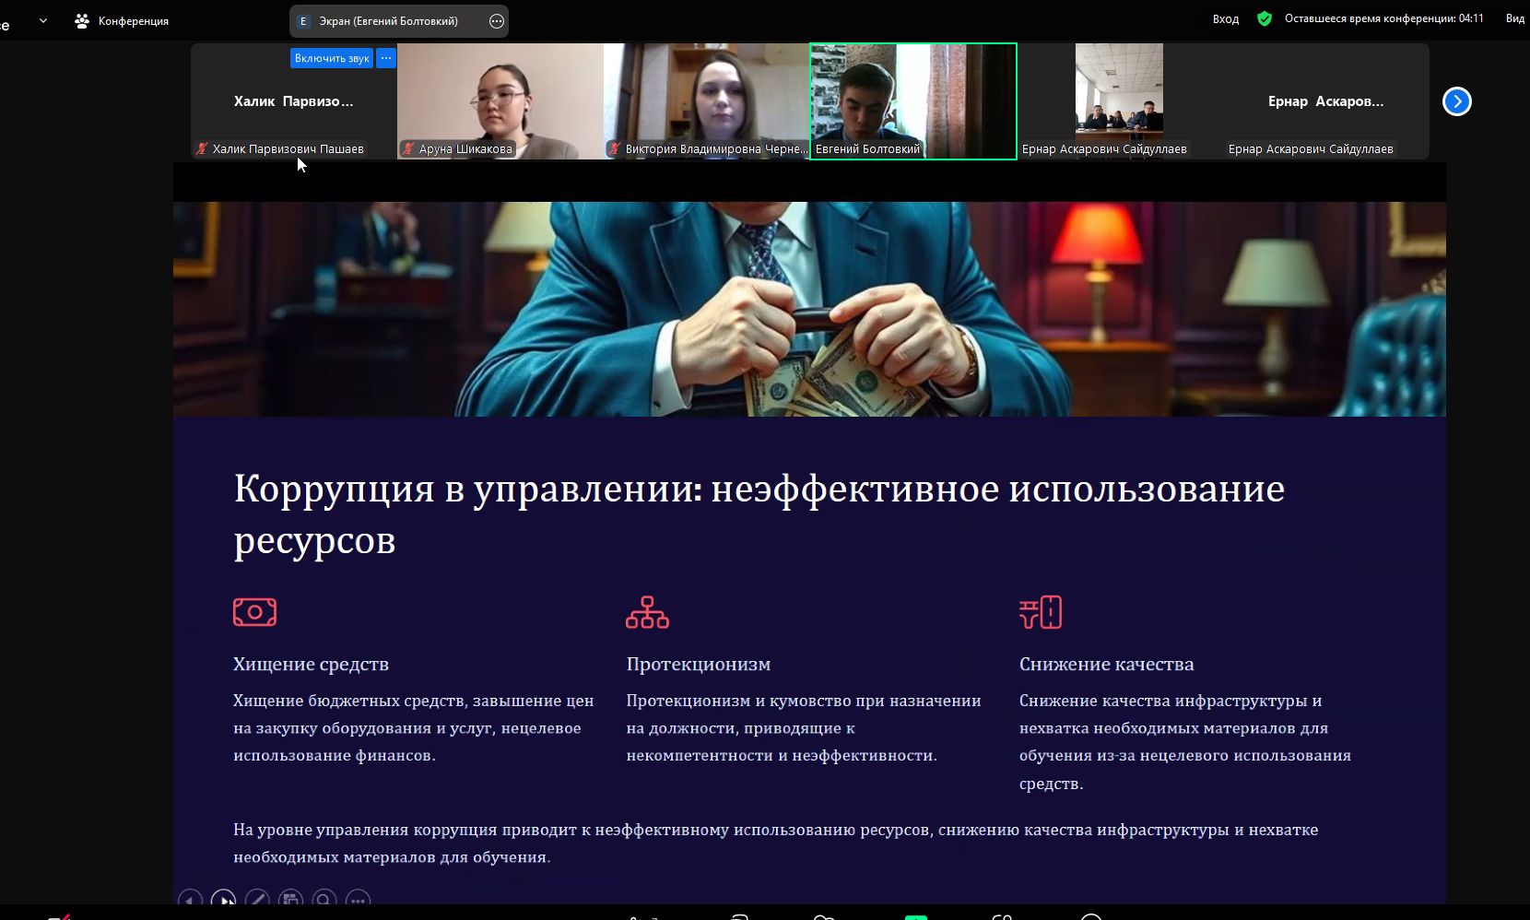
Task: Click muted mic icon for Халик Парвизович
Action: click(202, 148)
